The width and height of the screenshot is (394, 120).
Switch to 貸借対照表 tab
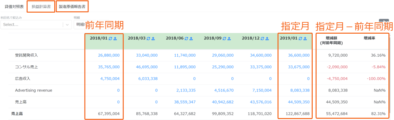click(x=14, y=7)
